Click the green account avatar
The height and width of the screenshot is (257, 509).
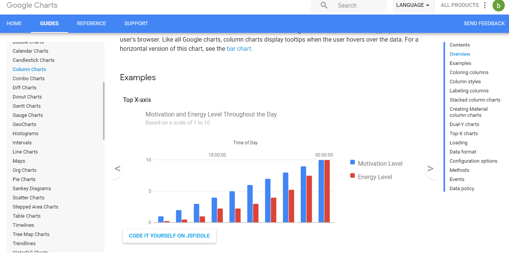(498, 6)
